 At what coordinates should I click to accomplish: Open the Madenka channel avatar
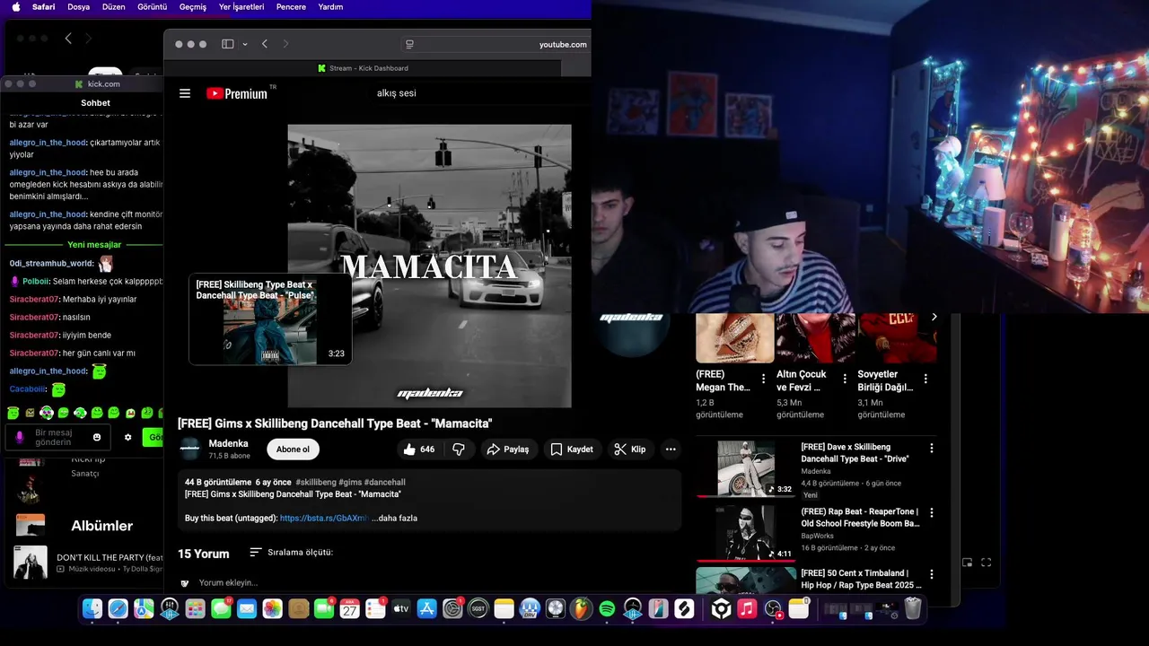[x=189, y=450]
